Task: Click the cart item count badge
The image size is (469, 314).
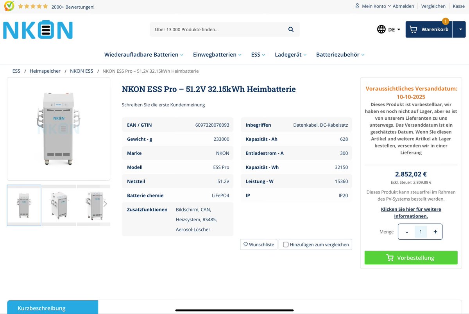Action: click(x=446, y=21)
